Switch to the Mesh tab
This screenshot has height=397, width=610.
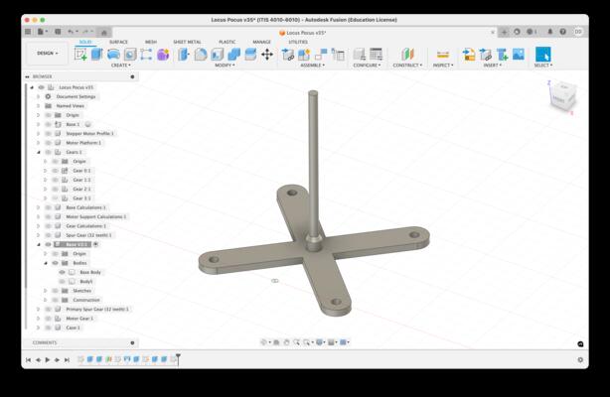pos(151,42)
